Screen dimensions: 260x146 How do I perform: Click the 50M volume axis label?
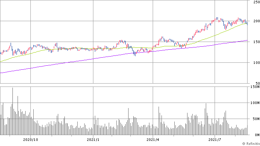(x=256, y=119)
